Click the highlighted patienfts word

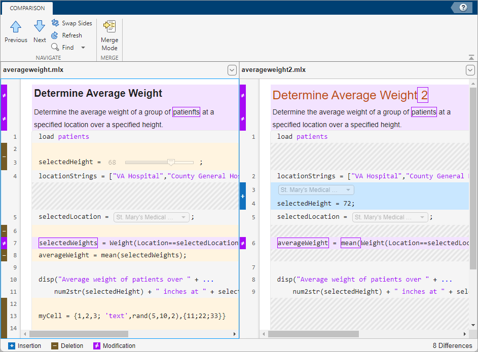pyautogui.click(x=186, y=112)
